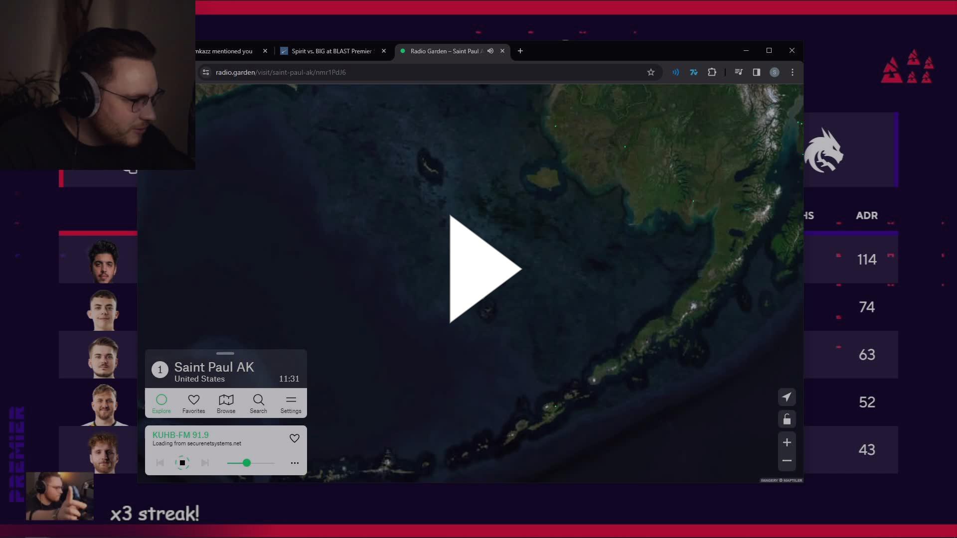Image resolution: width=957 pixels, height=538 pixels.
Task: Open site information icon in address bar
Action: [x=206, y=72]
